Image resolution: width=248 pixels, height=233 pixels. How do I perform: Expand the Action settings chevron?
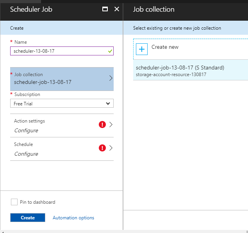tap(111, 125)
